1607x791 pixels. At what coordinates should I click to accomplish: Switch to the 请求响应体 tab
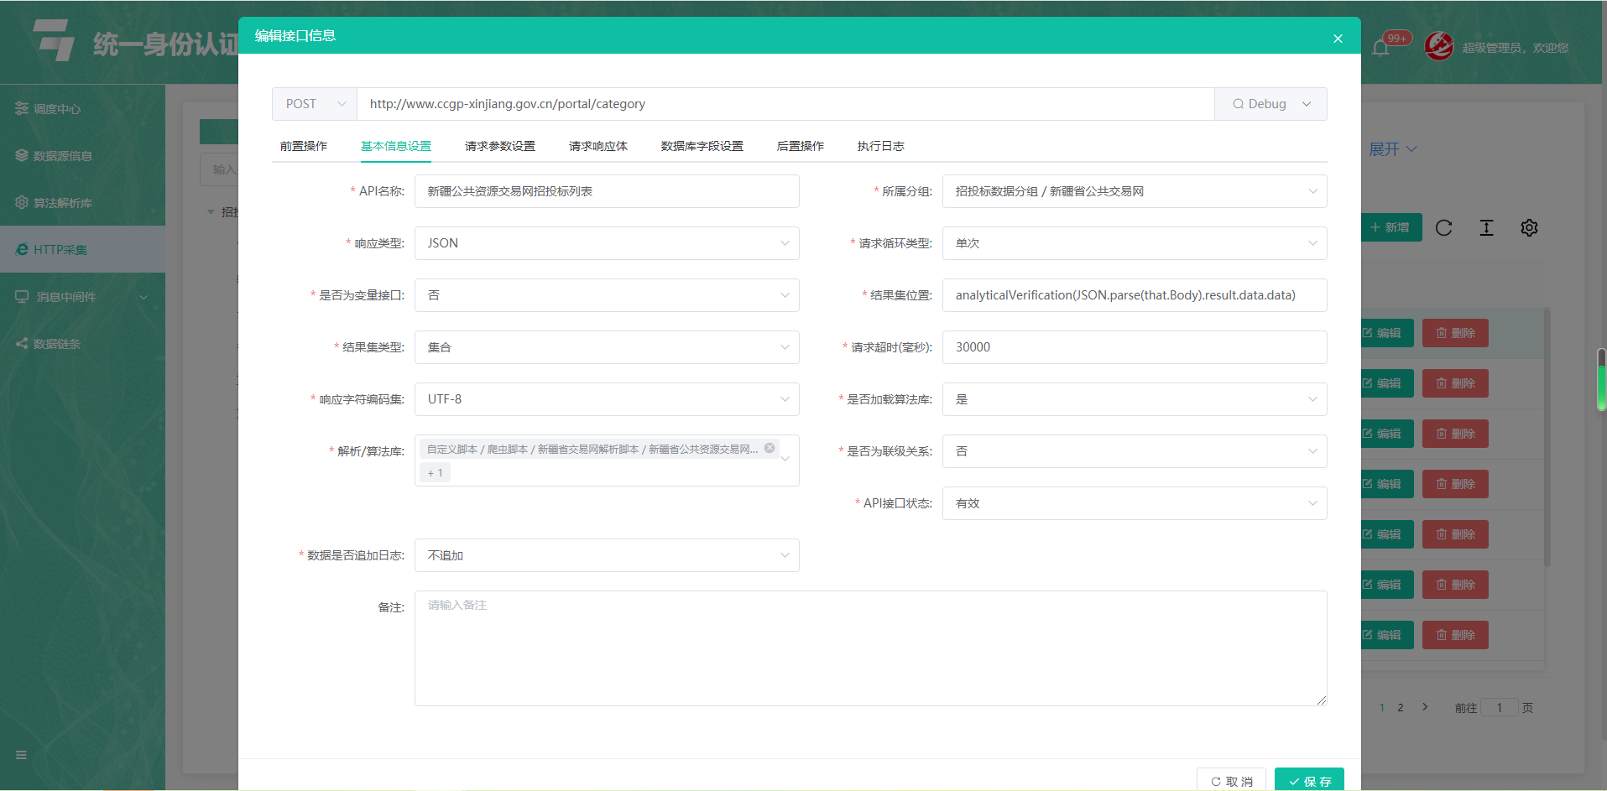598,146
